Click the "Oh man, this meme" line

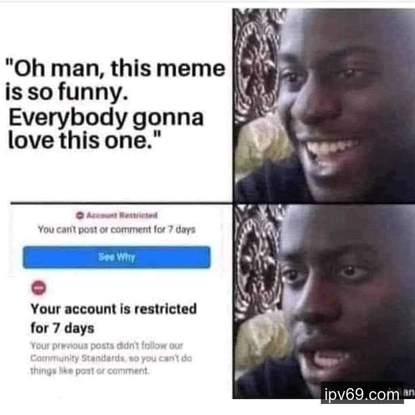pos(115,69)
